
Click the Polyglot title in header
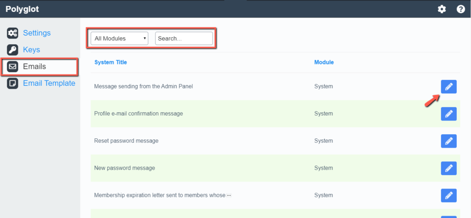(22, 9)
